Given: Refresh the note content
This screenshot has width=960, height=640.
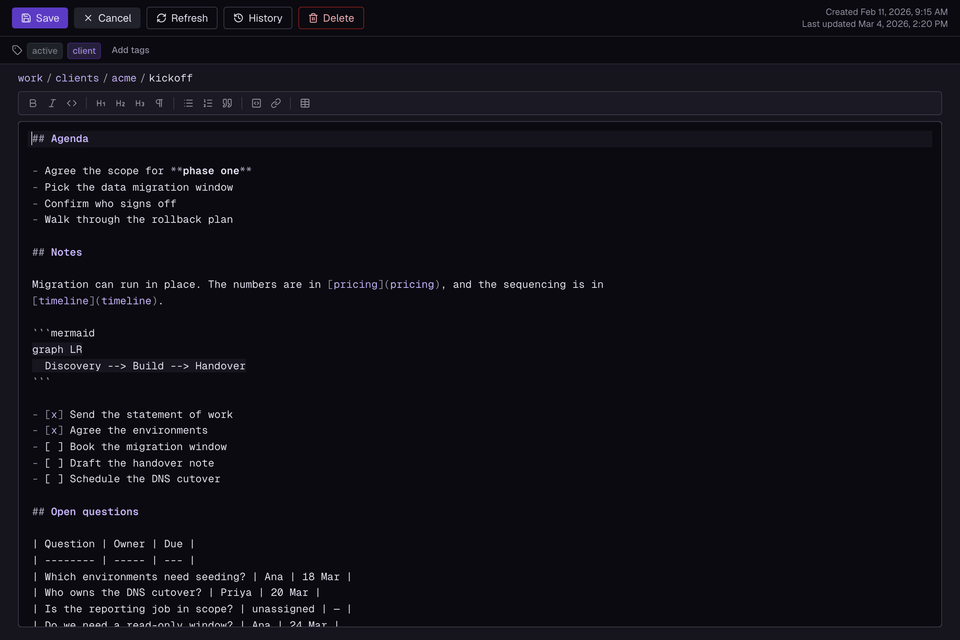Looking at the screenshot, I should pyautogui.click(x=182, y=18).
